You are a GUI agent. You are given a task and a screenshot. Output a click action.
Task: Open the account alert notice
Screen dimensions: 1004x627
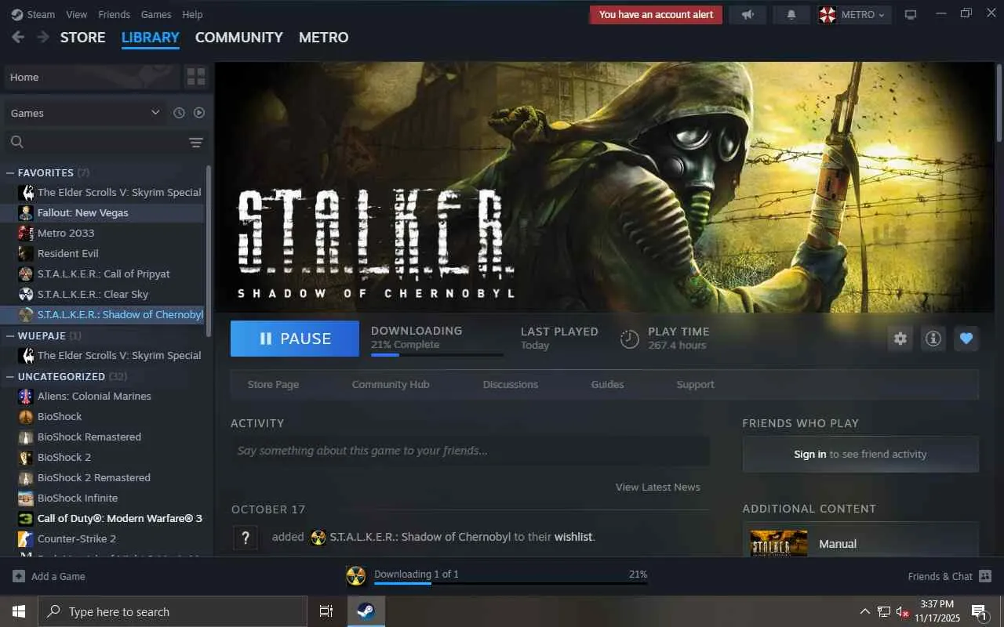pyautogui.click(x=657, y=14)
